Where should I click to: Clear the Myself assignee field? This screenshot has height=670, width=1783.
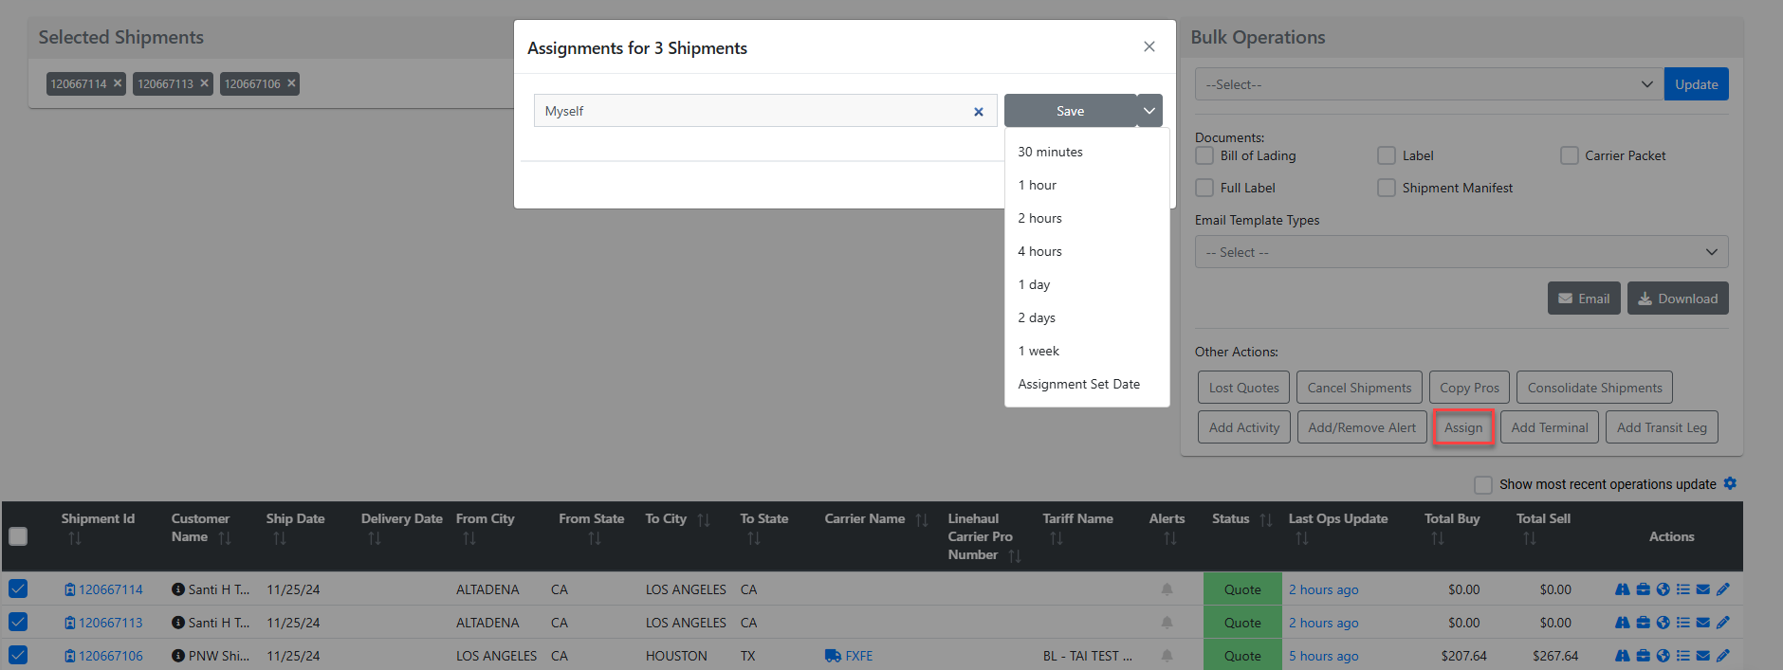click(x=979, y=112)
